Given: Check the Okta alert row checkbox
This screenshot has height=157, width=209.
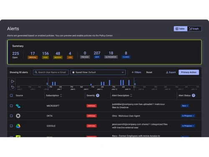Looking at the screenshot, I should click(x=11, y=116).
